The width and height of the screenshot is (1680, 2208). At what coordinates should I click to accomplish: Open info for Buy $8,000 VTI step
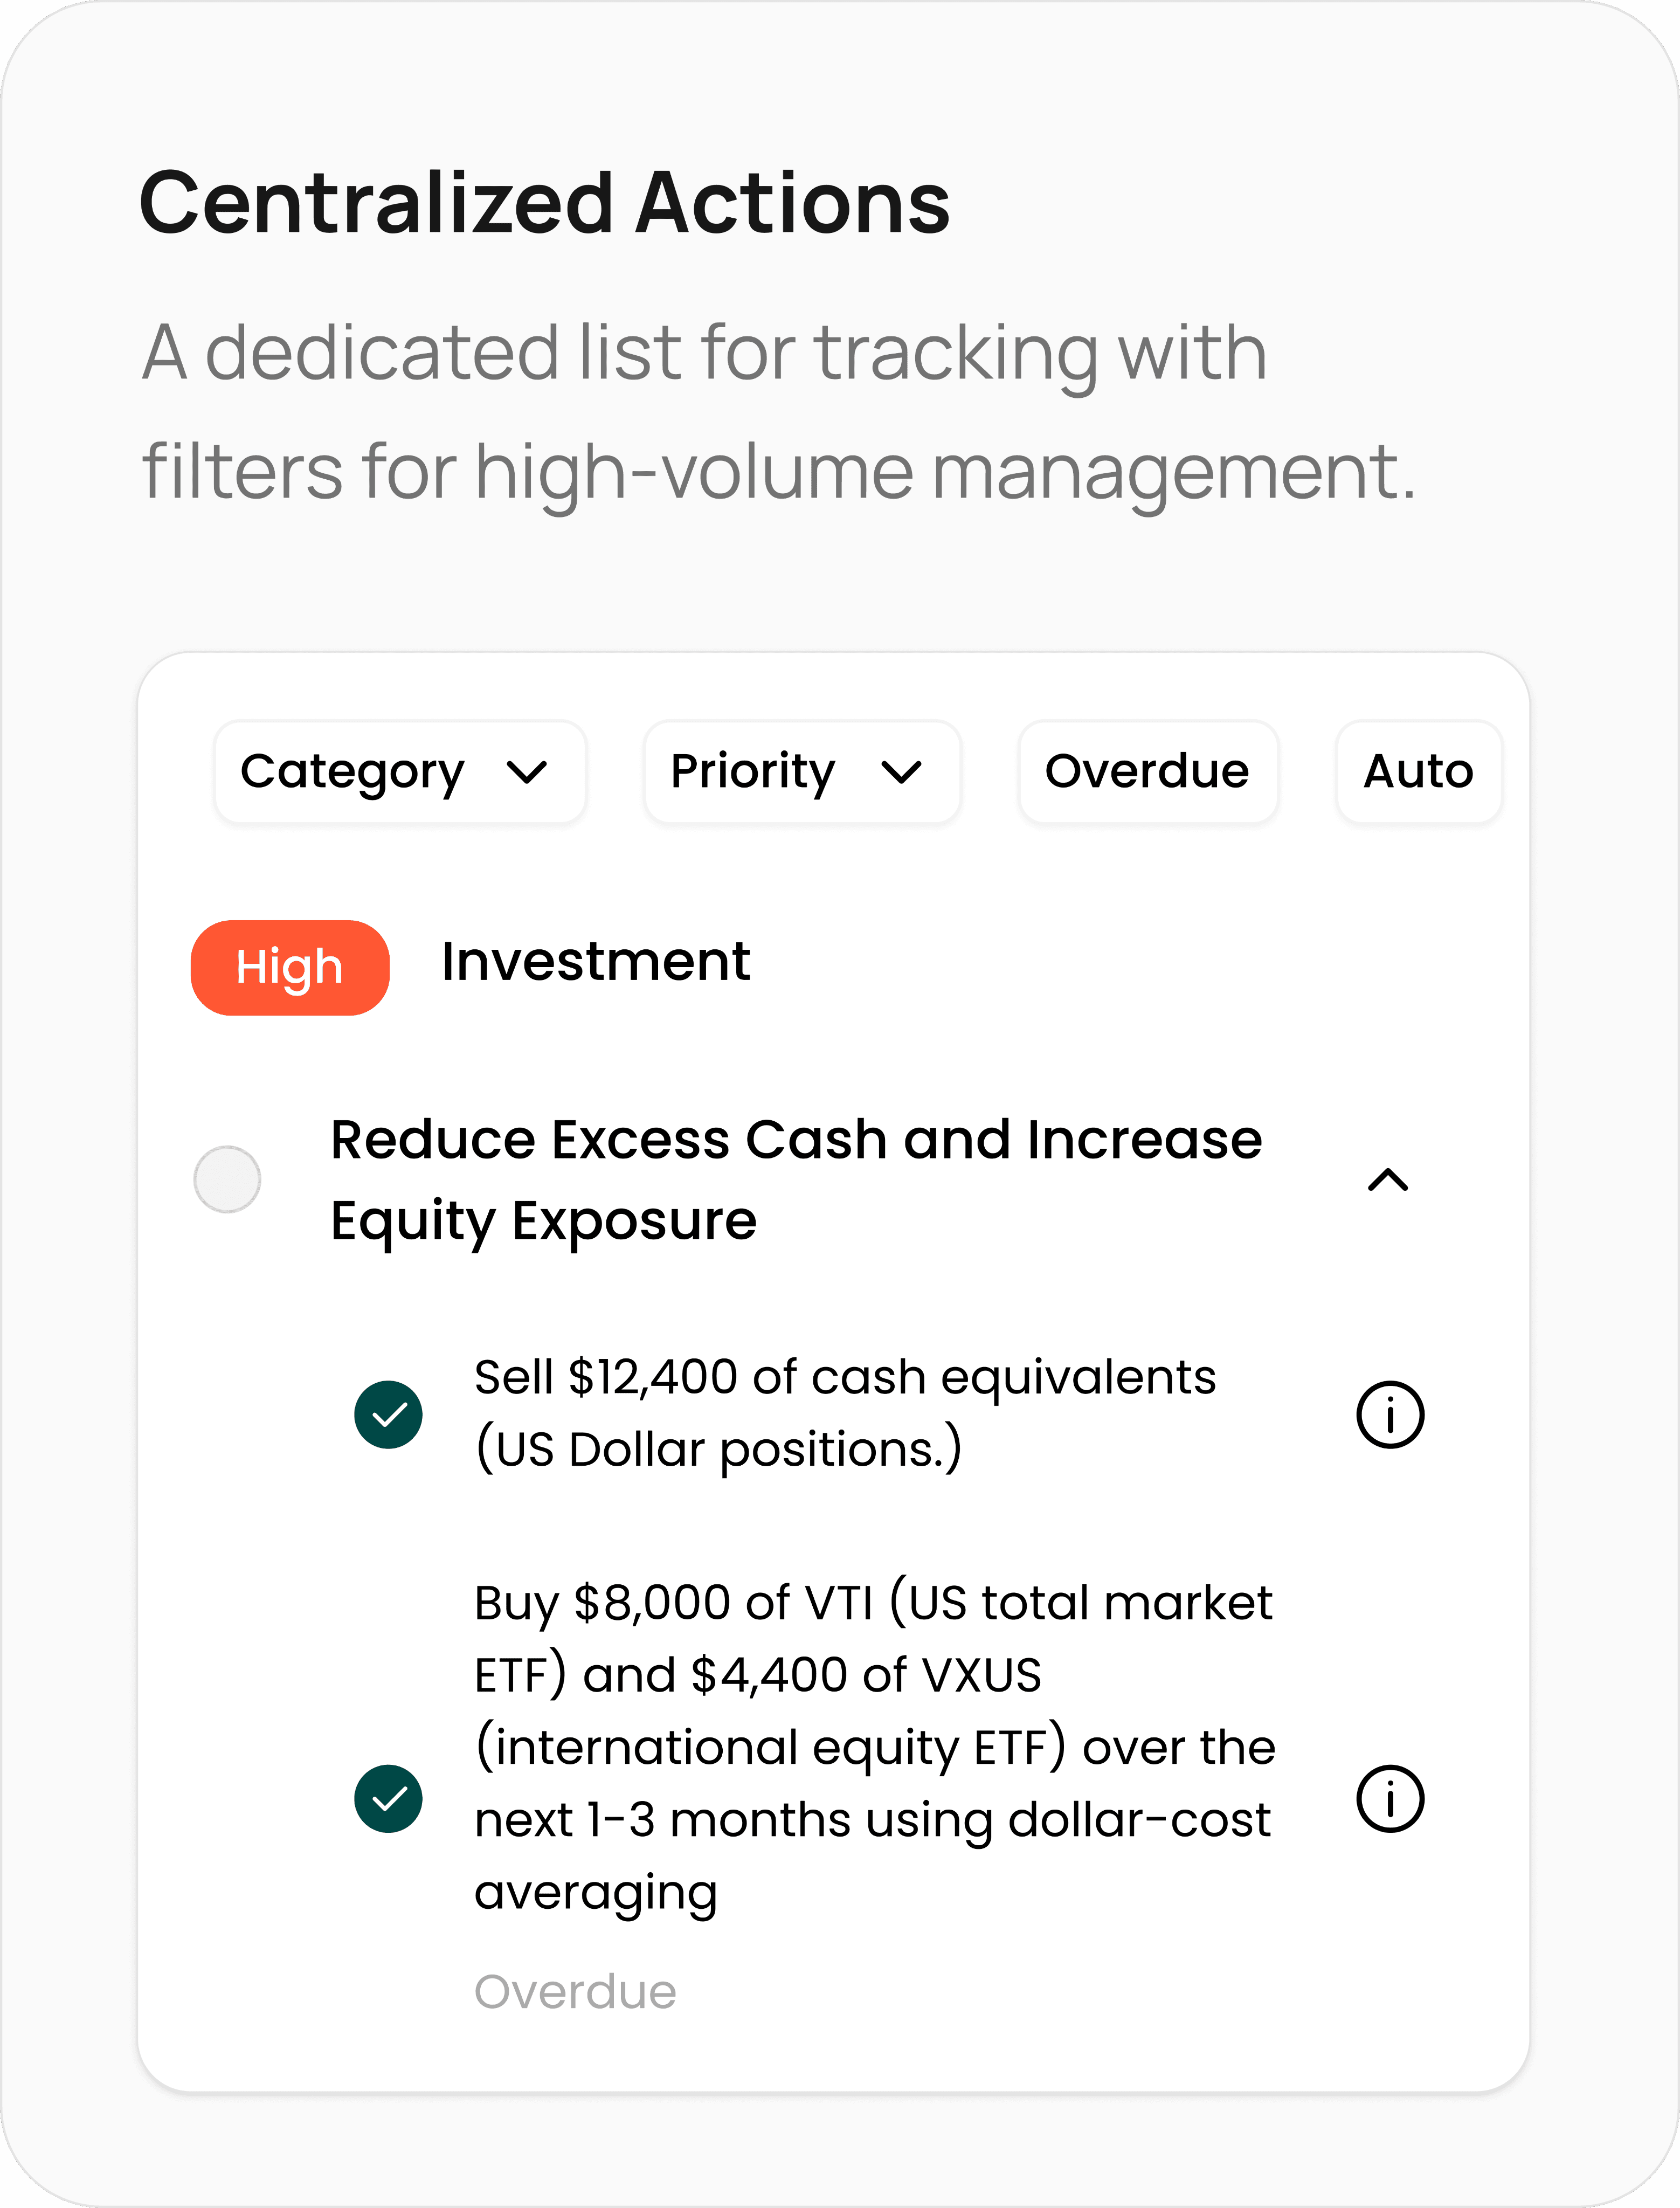[1389, 1799]
